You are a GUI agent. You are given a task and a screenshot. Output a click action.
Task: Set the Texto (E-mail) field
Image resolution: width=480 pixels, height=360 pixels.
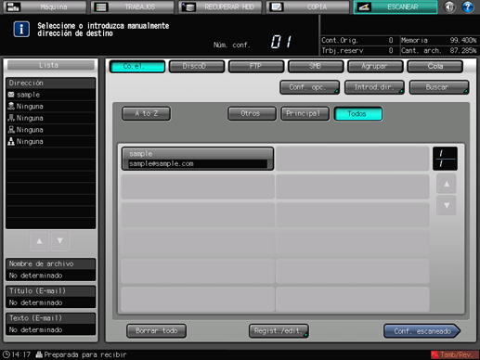coord(51,324)
